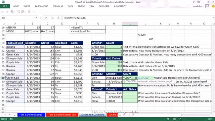Select the Sioux criteria cell in row 35
This screenshot has width=215, height=121.
(98, 101)
